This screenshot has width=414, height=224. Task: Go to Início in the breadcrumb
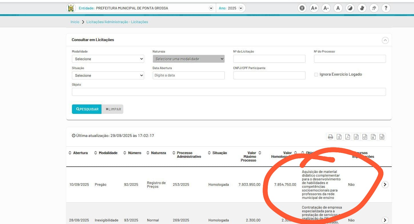coord(75,22)
